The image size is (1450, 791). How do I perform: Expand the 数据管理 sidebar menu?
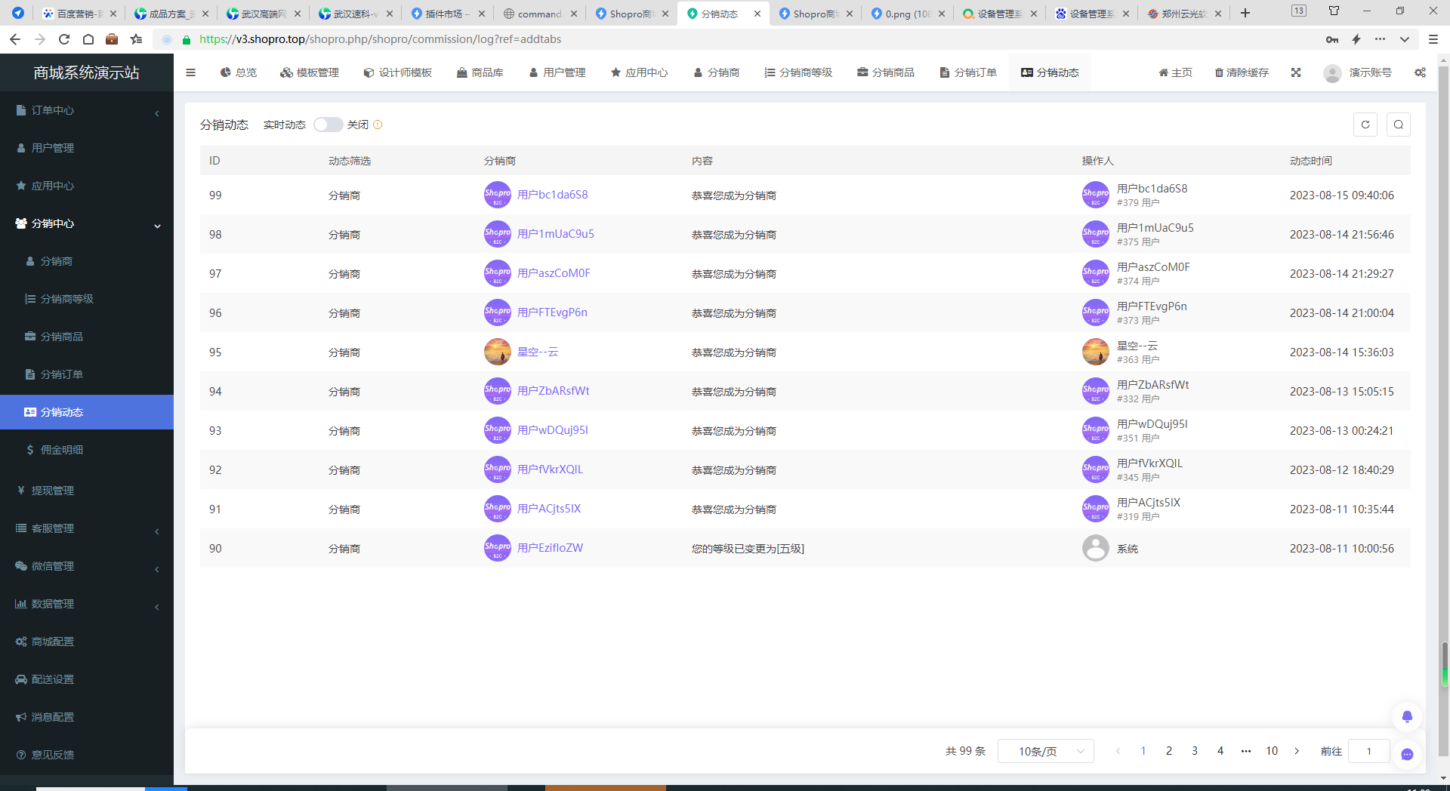[x=87, y=604]
